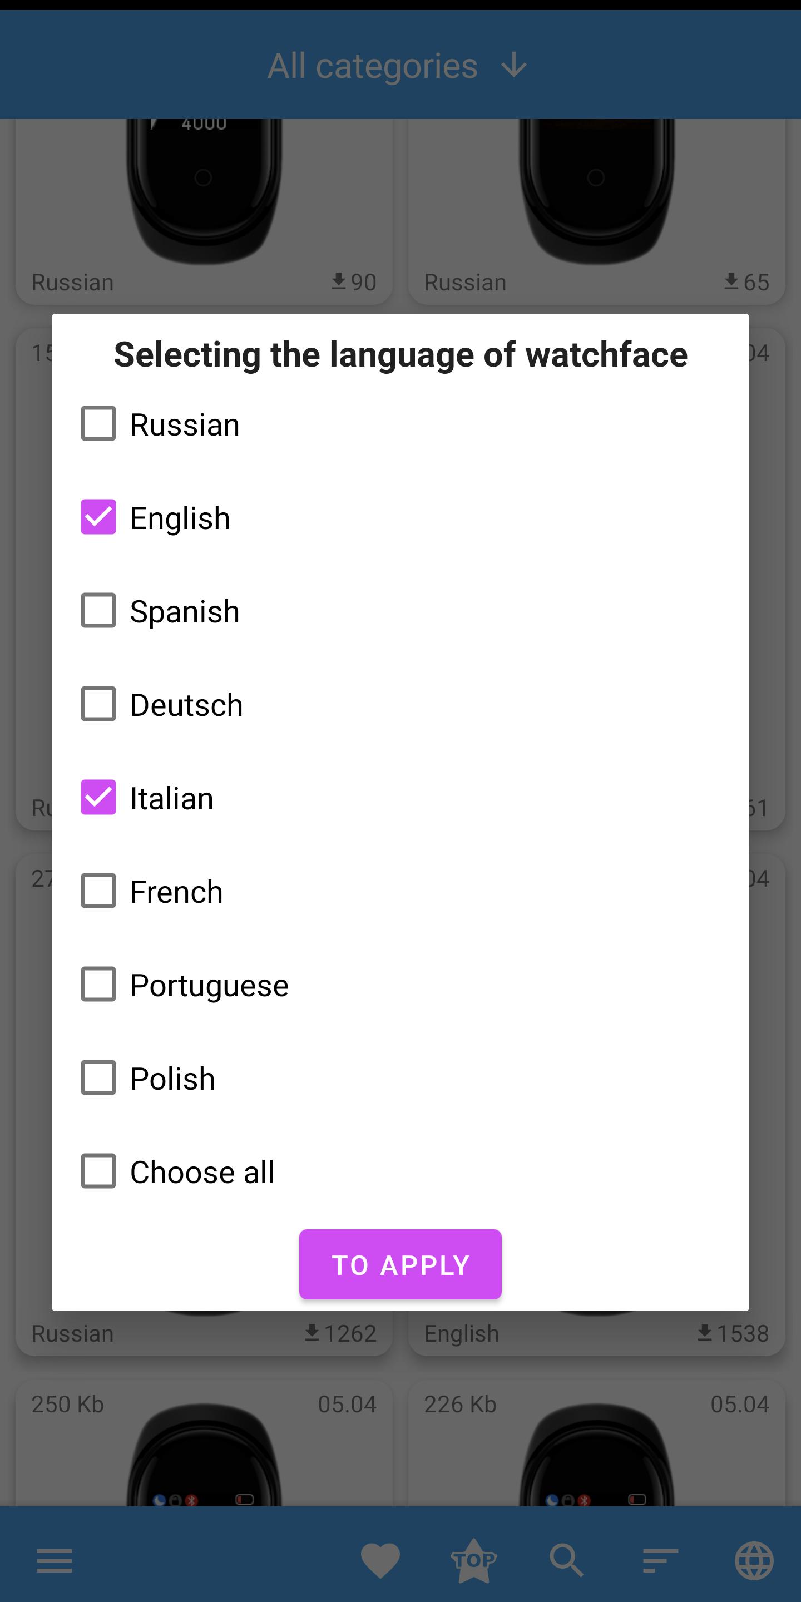Open the TOP star rankings icon

point(473,1560)
